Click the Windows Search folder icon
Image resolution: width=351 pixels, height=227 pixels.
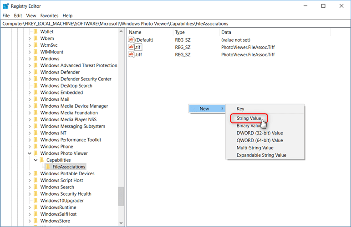pyautogui.click(x=36, y=187)
